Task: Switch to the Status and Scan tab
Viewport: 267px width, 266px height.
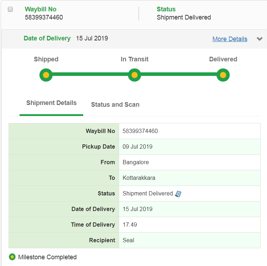Action: coord(115,105)
